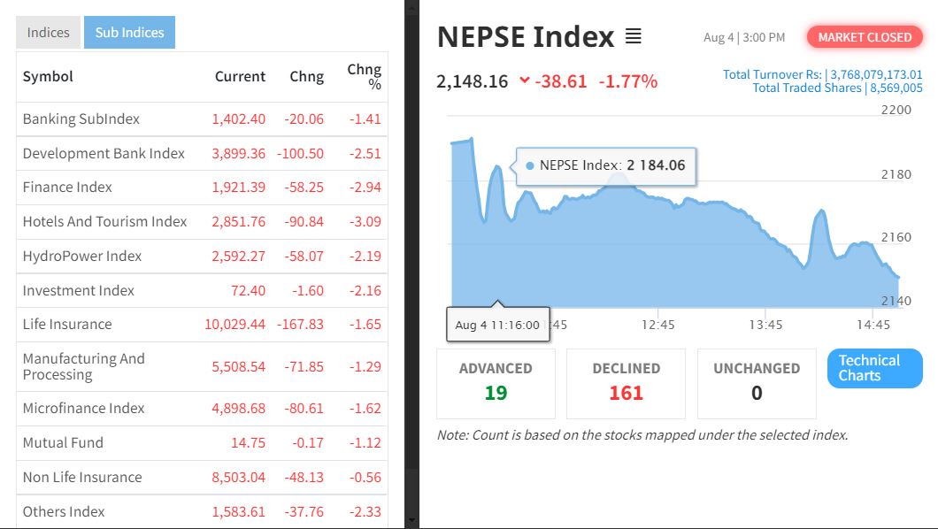Image resolution: width=938 pixels, height=529 pixels.
Task: Sort by the Chng % column header
Action: [x=364, y=76]
